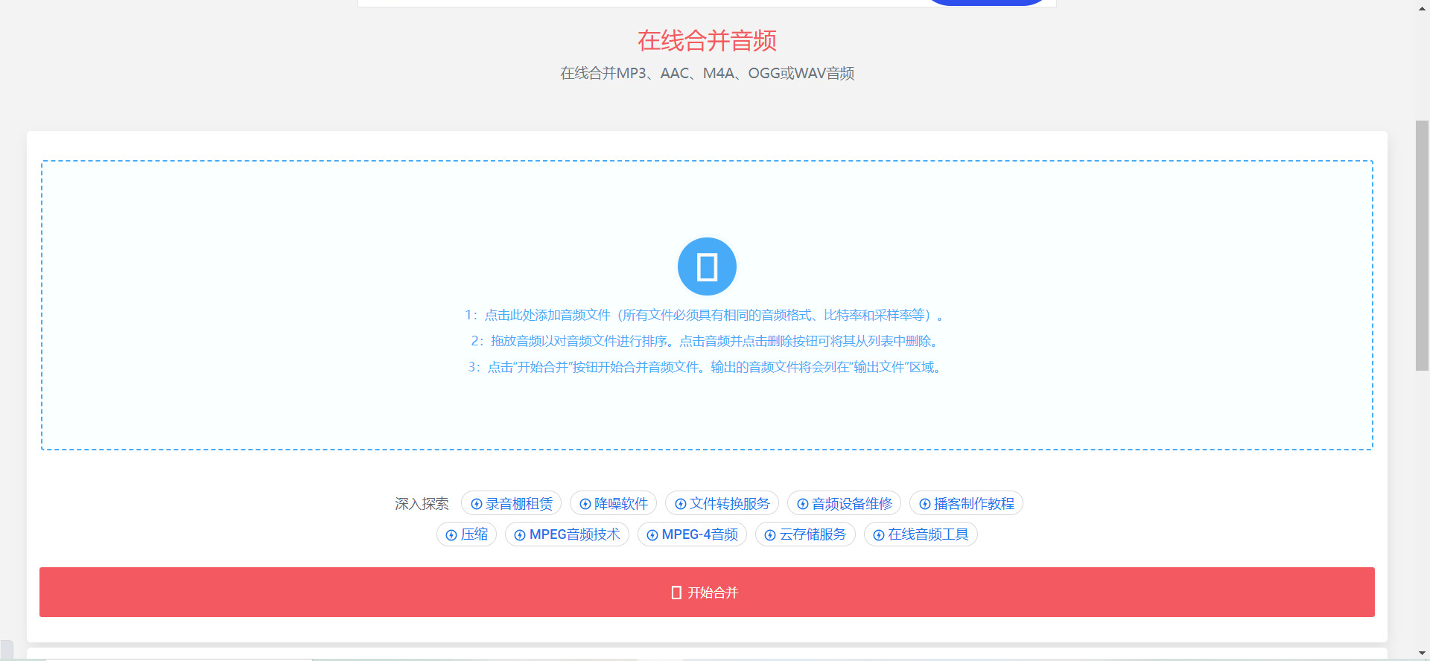Viewport: 1430px width, 661px height.
Task: Click the subtitle 在线合并MP3、AAC、M4A、OGG或WAV音频
Action: (x=707, y=73)
